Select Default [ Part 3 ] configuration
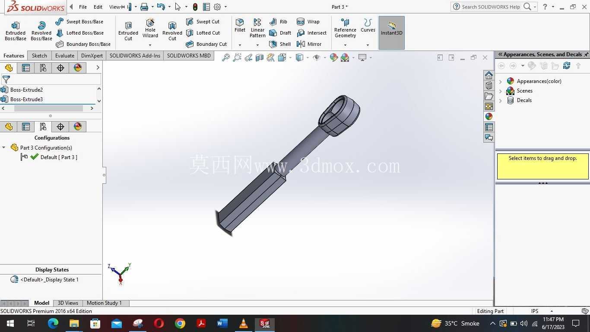 coord(59,157)
